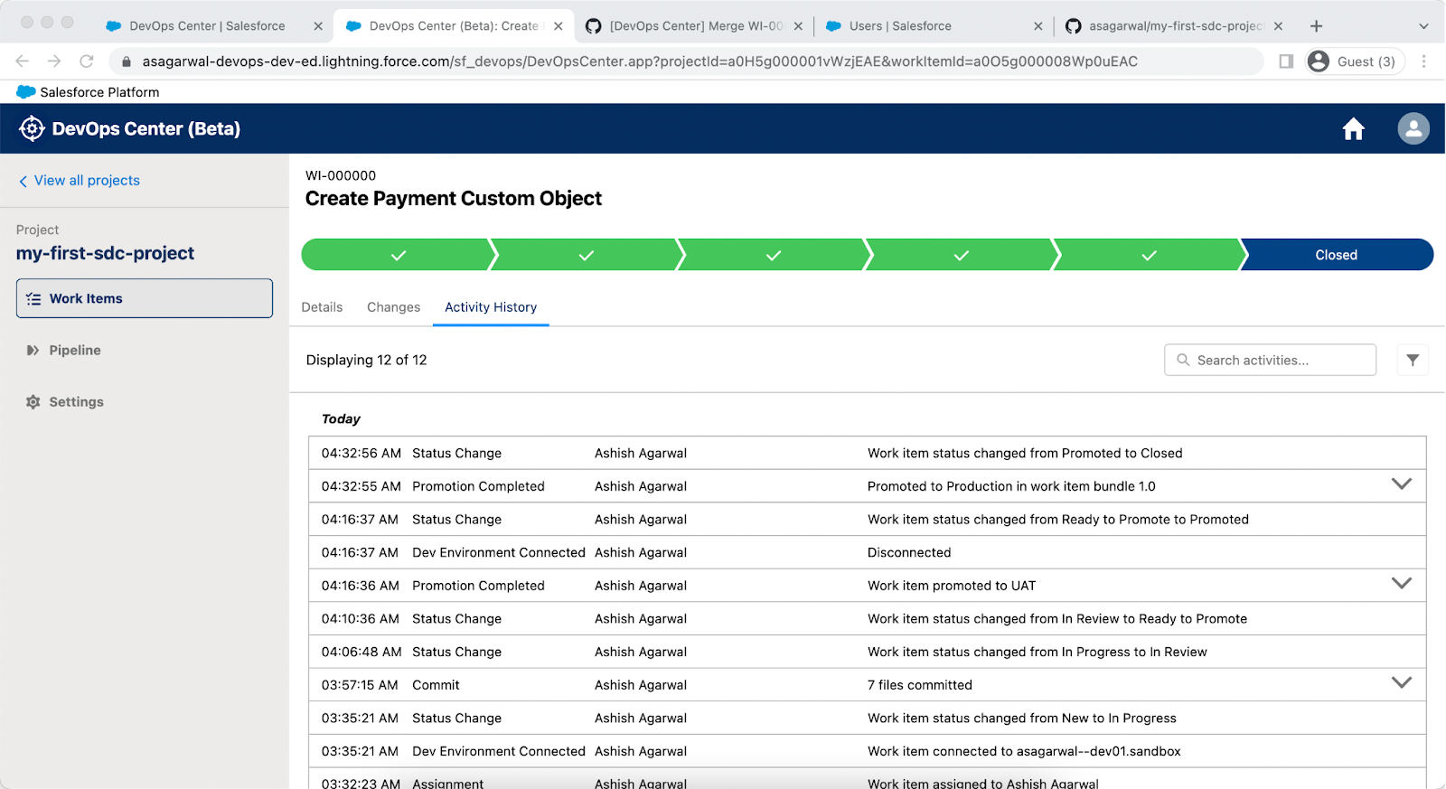
Task: Click the first completed stage checkmark
Action: [x=399, y=256]
